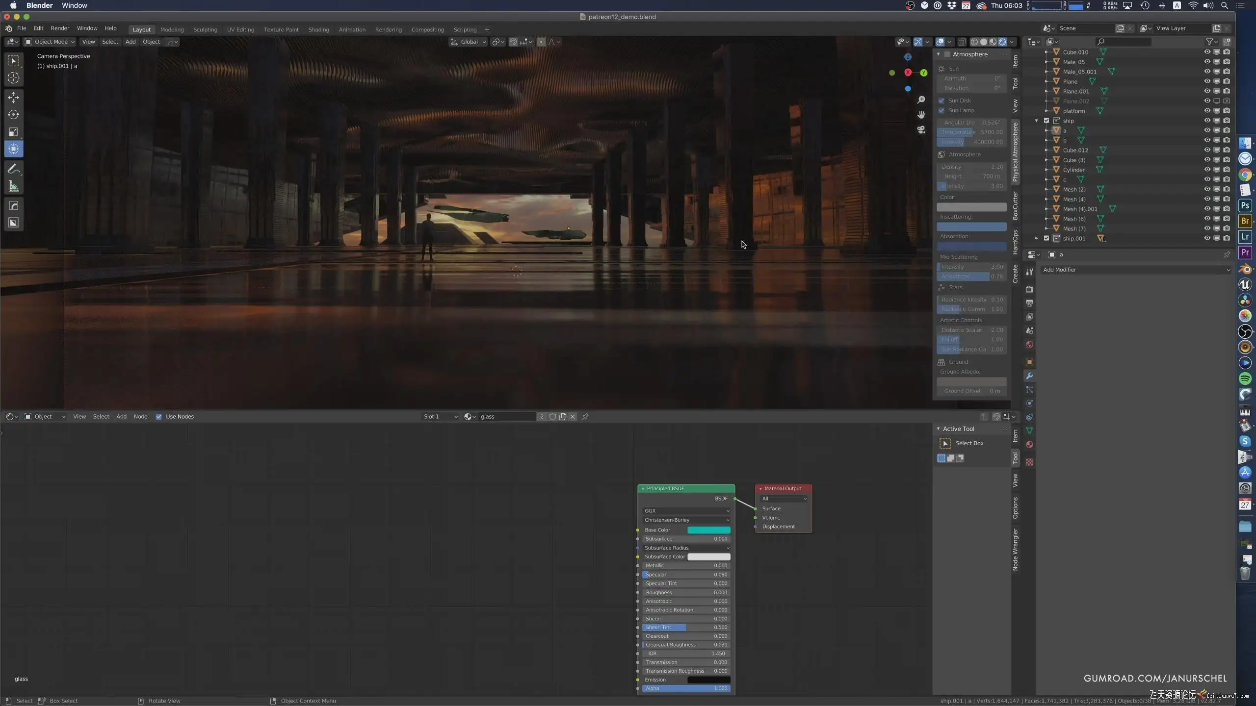Click the camera view gizmo icon
Screen dimensions: 1256x706
click(921, 130)
